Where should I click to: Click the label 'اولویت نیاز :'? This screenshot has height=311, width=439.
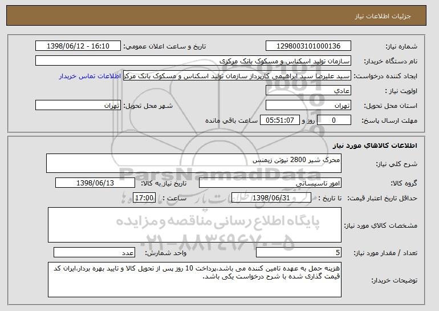[401, 91]
